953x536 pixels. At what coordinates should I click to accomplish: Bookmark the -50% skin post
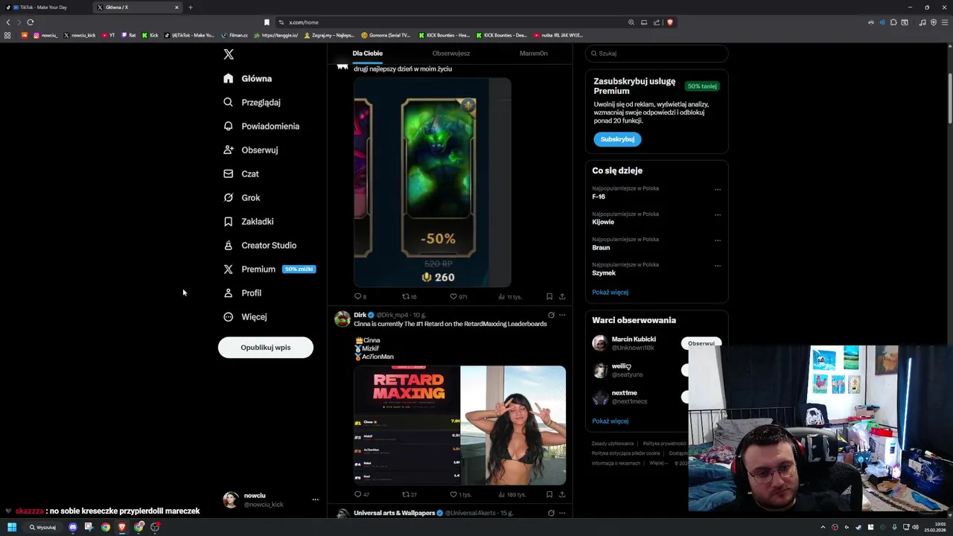549,296
